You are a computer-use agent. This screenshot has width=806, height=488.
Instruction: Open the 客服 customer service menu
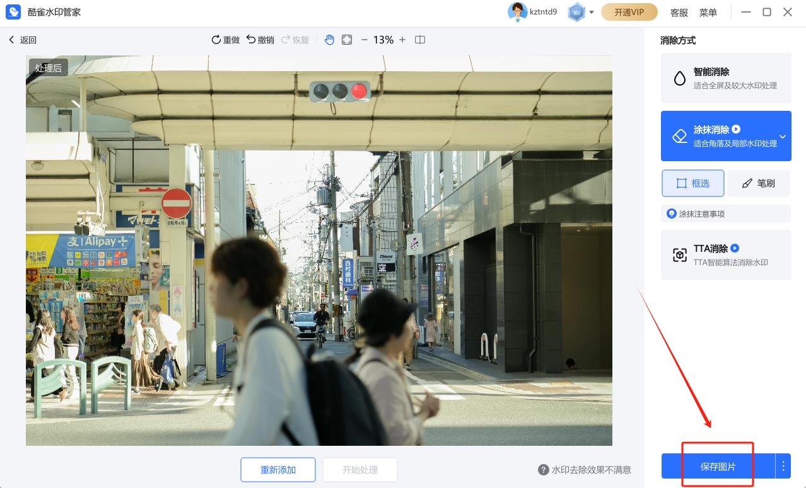(x=679, y=13)
